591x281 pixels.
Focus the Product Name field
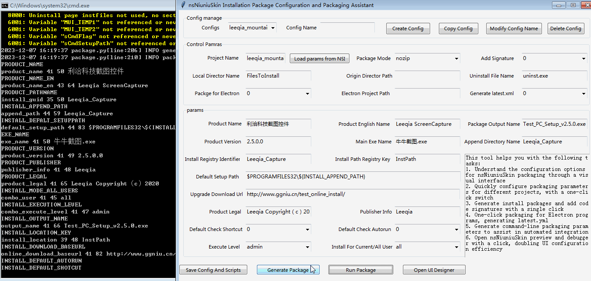click(278, 124)
